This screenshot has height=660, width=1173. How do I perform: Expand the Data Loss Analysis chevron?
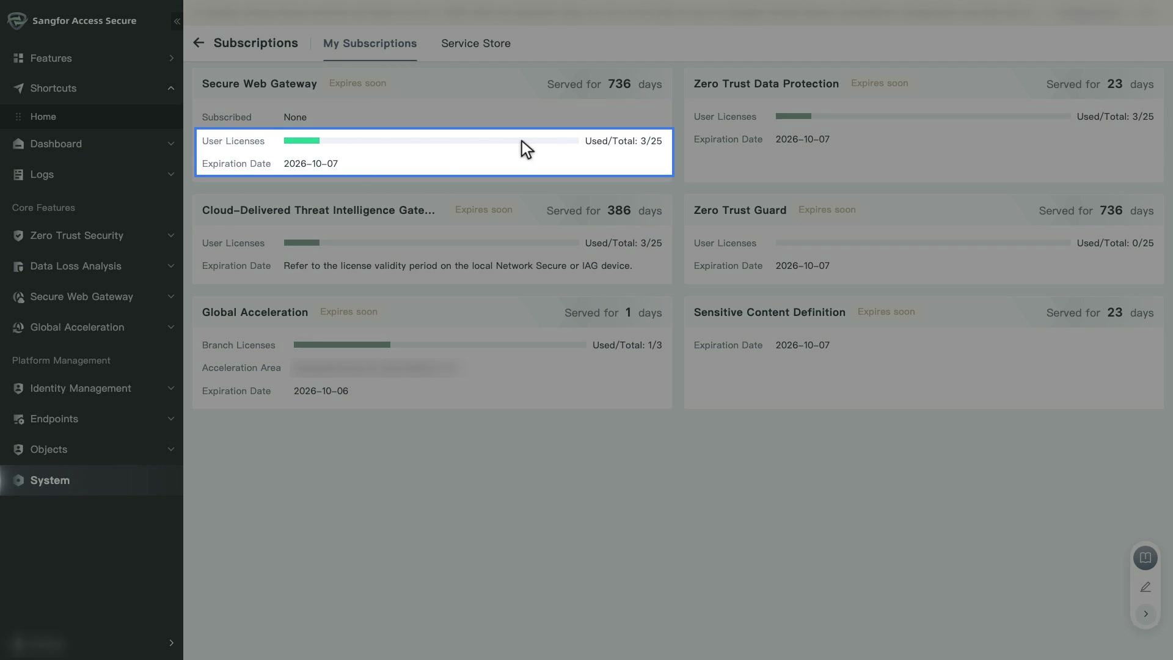tap(171, 266)
